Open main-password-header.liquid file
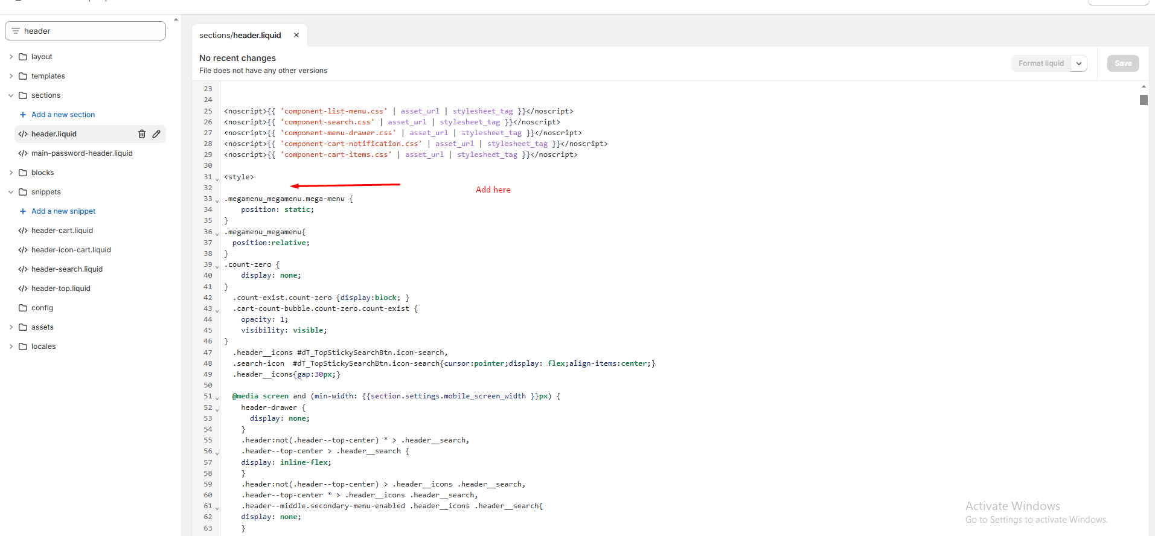 [x=82, y=153]
